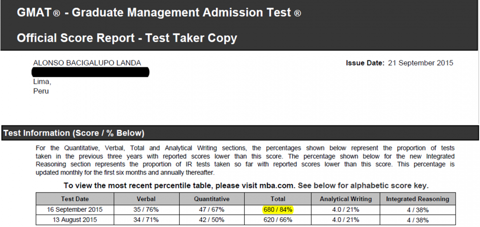Image resolution: width=480 pixels, height=227 pixels.
Task: Select the 620 / 66% total score cell
Action: pos(278,220)
